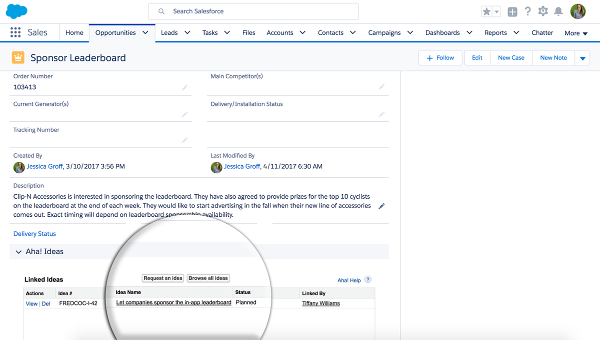The height and width of the screenshot is (340, 600).
Task: Click the Idea Name column header
Action: pyautogui.click(x=128, y=292)
